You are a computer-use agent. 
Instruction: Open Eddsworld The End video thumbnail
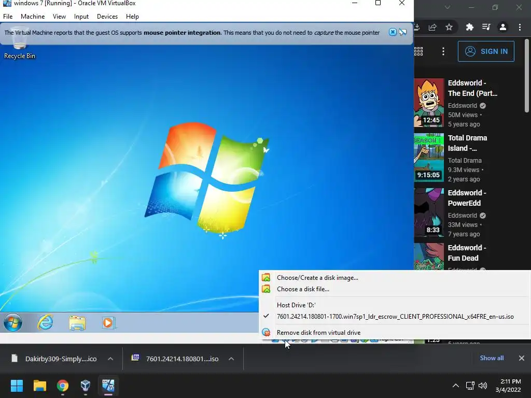pos(429,103)
